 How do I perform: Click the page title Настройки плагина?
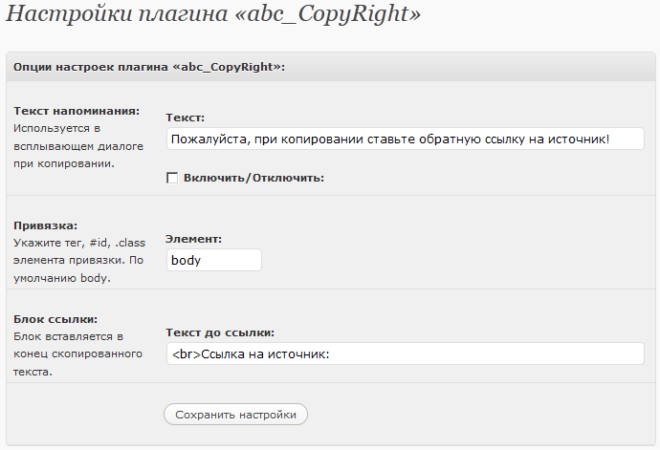coord(213,13)
